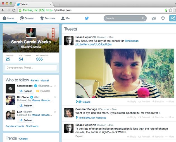The height and width of the screenshot is (142, 176).
Task: Click the compose new tweet quill icon
Action: [172, 18]
